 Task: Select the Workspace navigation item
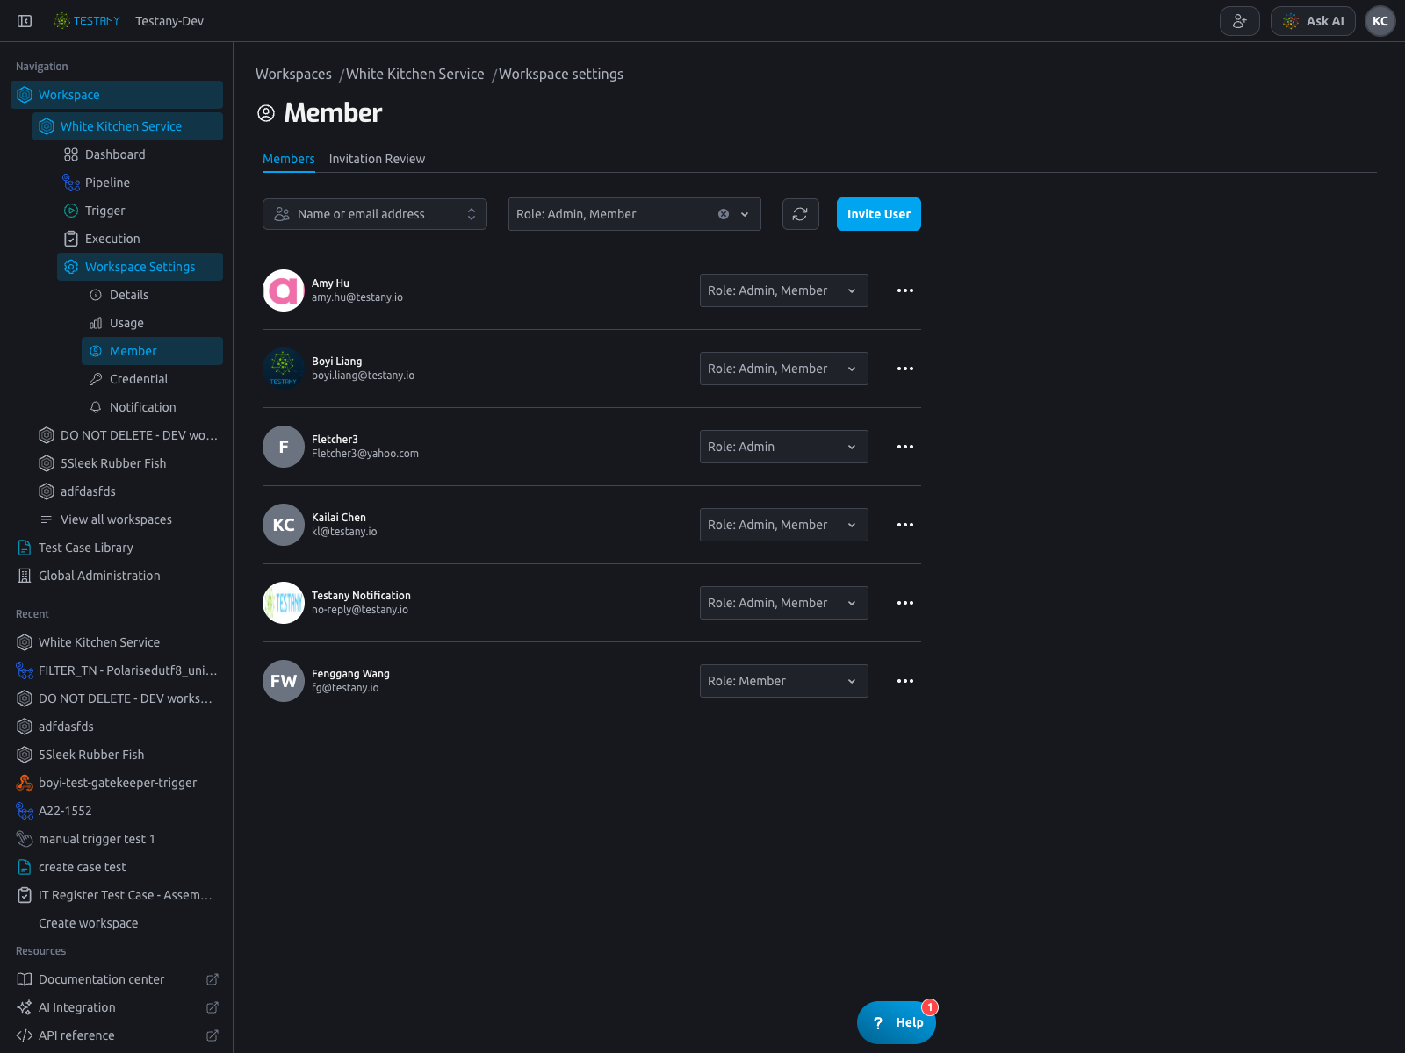(117, 95)
